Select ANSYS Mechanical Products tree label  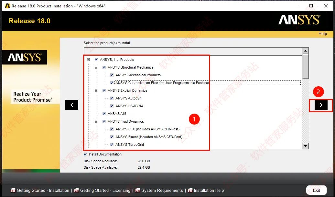[138, 75]
